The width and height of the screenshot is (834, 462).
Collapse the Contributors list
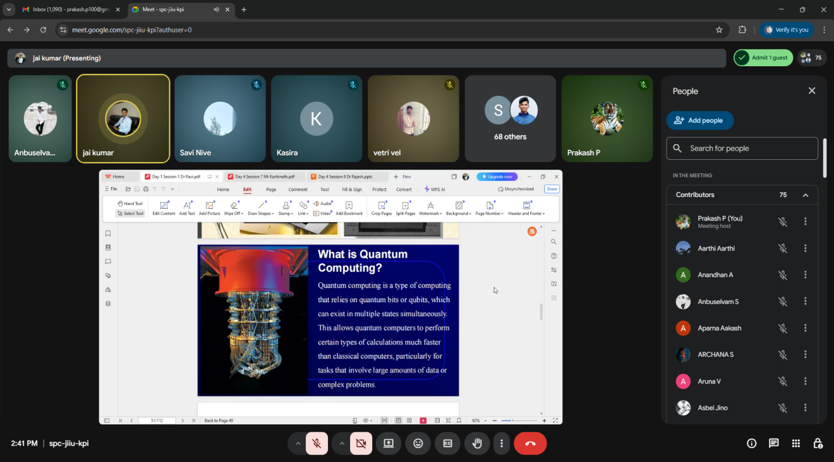point(806,195)
